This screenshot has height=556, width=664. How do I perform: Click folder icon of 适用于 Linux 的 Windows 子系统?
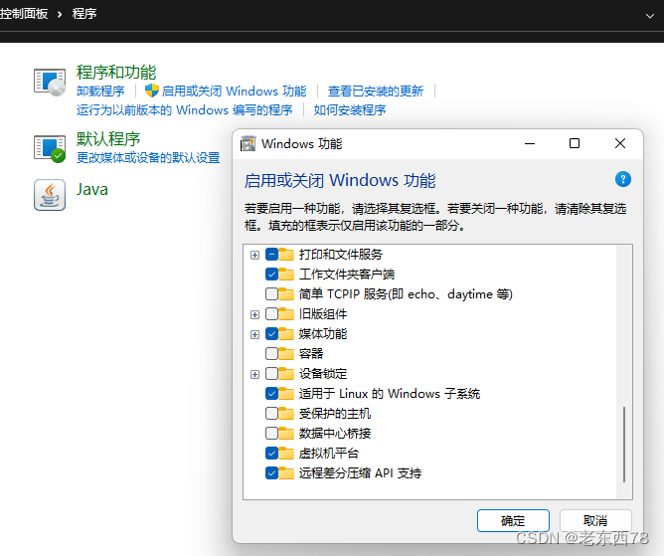click(x=286, y=394)
